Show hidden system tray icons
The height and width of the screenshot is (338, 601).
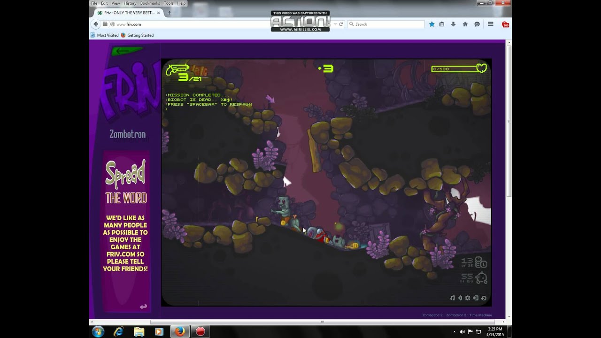point(455,332)
